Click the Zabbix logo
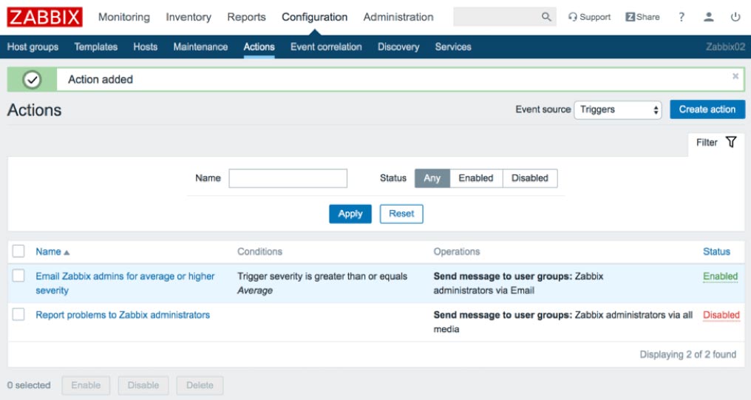 click(x=44, y=17)
